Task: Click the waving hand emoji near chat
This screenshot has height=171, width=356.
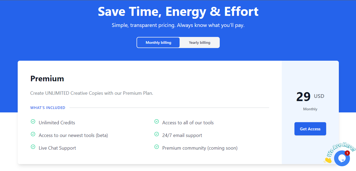Action: 328,160
